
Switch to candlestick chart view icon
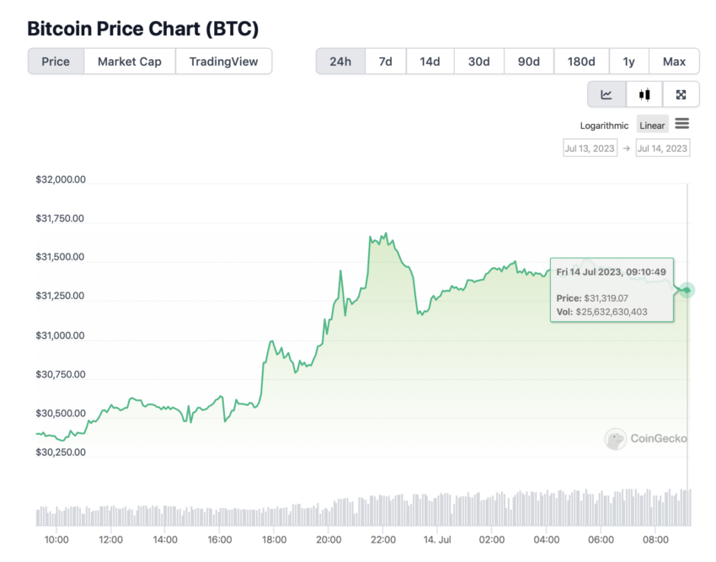pyautogui.click(x=644, y=94)
